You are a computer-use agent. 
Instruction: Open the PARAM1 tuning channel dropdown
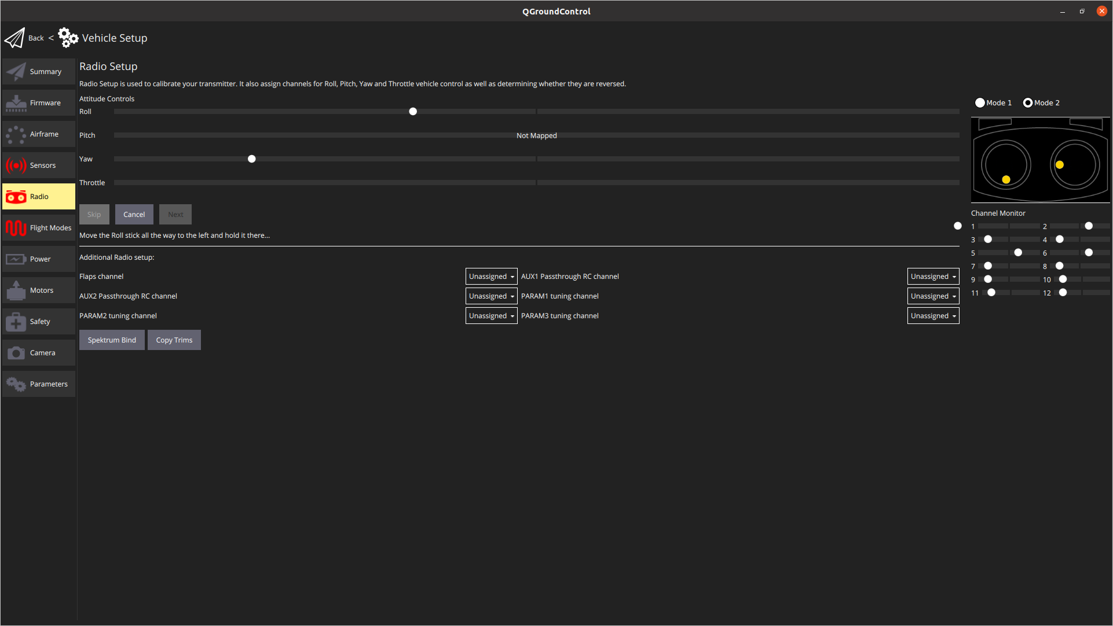pyautogui.click(x=933, y=296)
